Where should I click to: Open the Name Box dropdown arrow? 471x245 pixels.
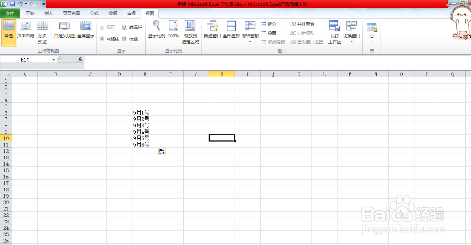click(54, 60)
